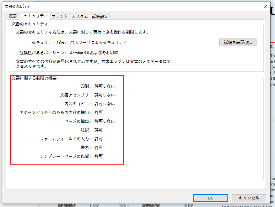Switch to the 詳細設定 tab
The width and height of the screenshot is (275, 207).
coord(100,16)
